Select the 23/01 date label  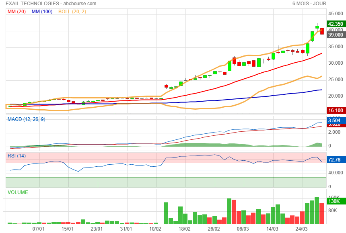coord(97,229)
